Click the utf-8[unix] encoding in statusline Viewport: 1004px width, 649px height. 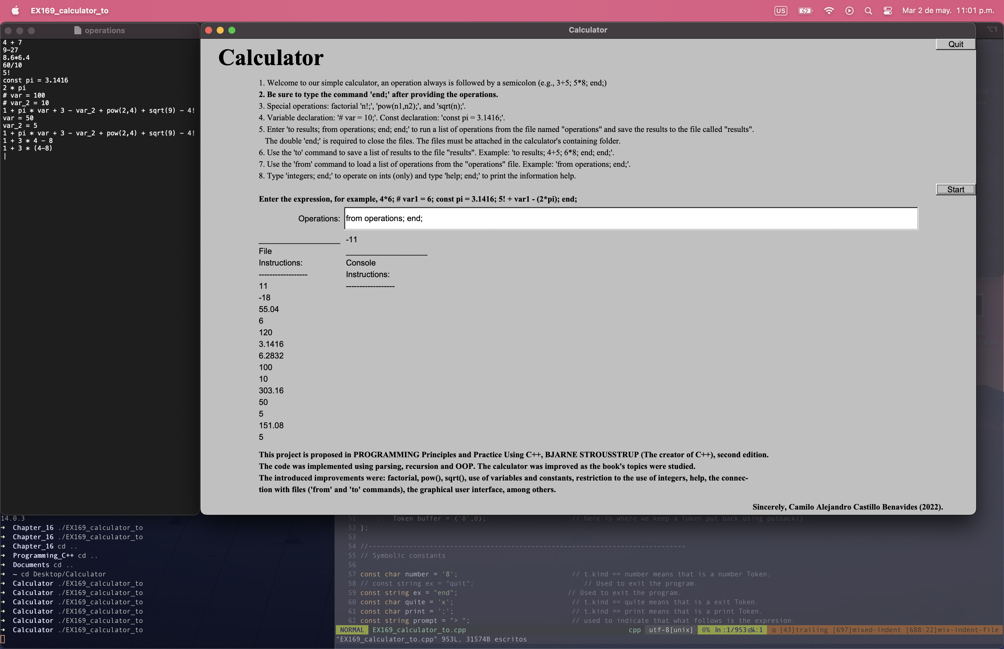(x=670, y=630)
